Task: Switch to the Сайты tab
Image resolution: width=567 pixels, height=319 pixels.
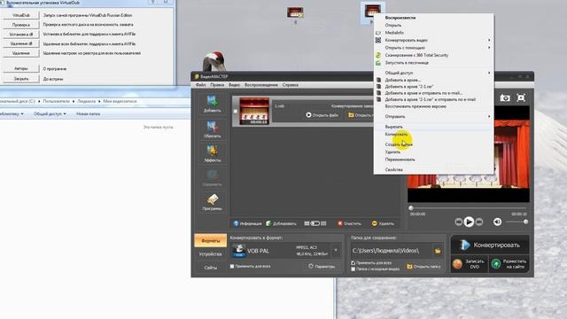Action: coord(211,268)
